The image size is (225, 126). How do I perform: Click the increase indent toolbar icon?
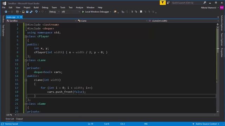[136, 12]
